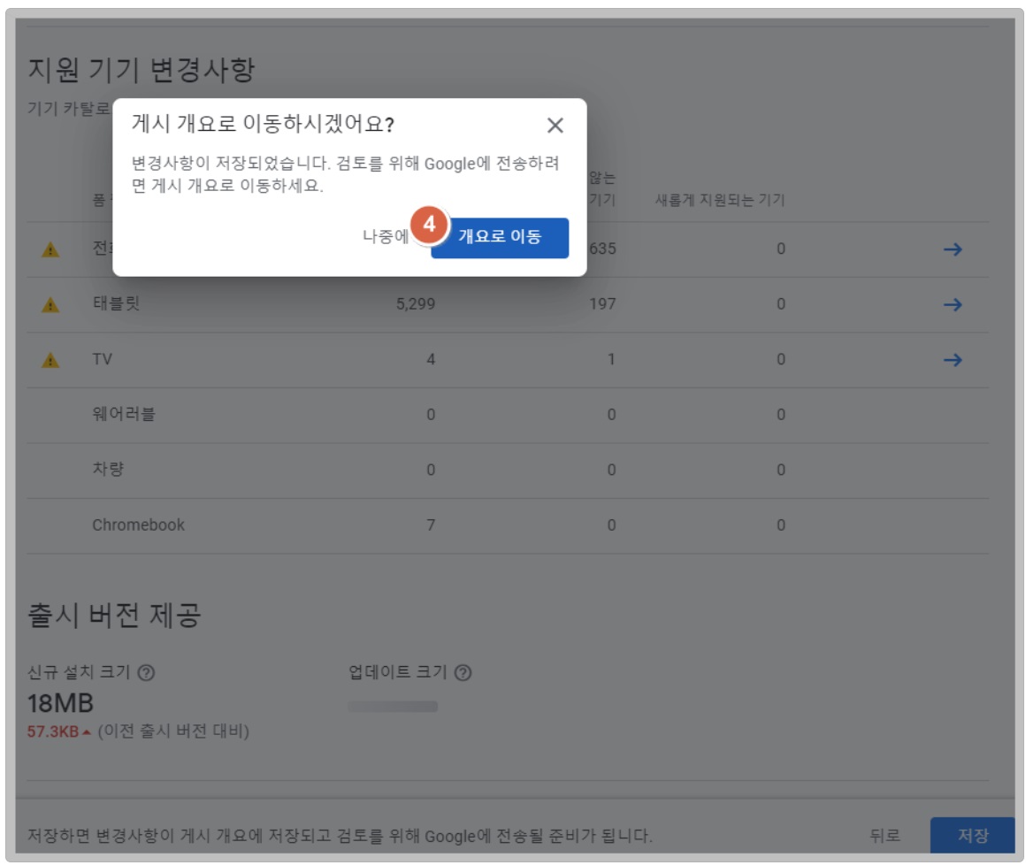
Task: Click the 197 value in 태블릿 row
Action: pos(602,303)
